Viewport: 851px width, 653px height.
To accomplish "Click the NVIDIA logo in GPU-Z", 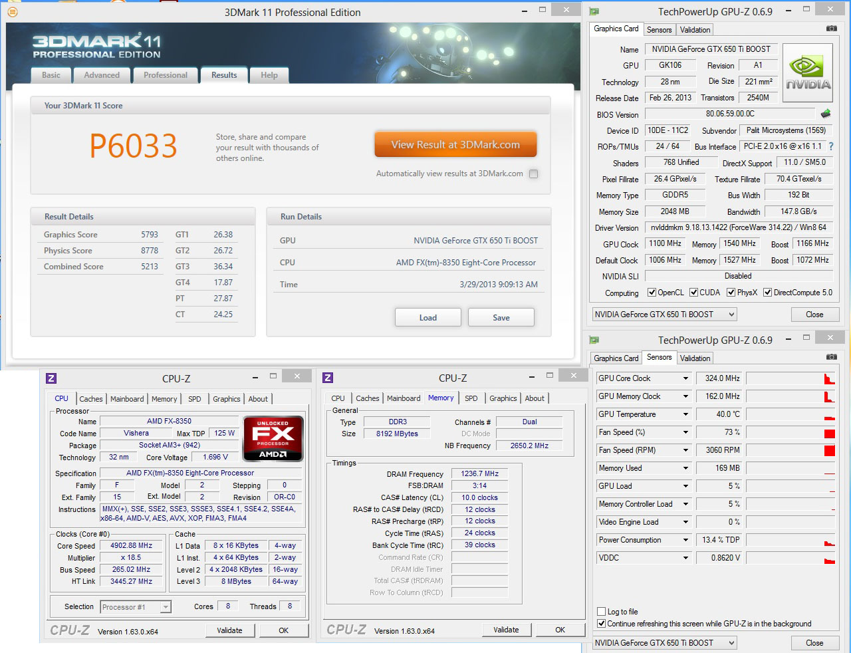I will (808, 73).
